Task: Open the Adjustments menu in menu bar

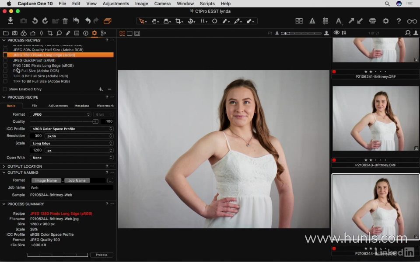Action: [115, 3]
